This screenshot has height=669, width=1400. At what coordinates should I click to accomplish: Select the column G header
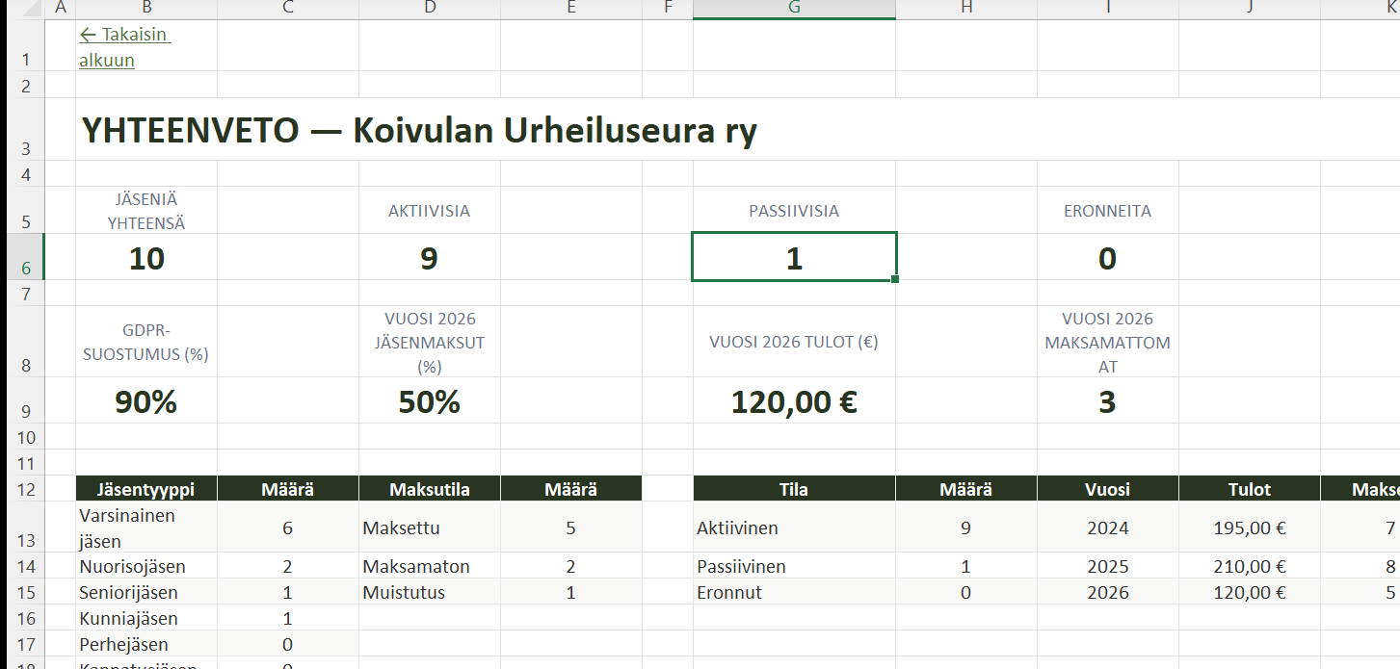793,9
